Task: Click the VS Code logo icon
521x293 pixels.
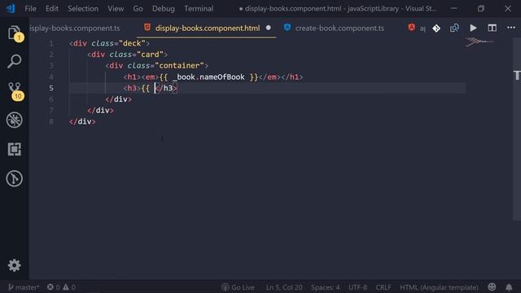Action: coord(11,8)
